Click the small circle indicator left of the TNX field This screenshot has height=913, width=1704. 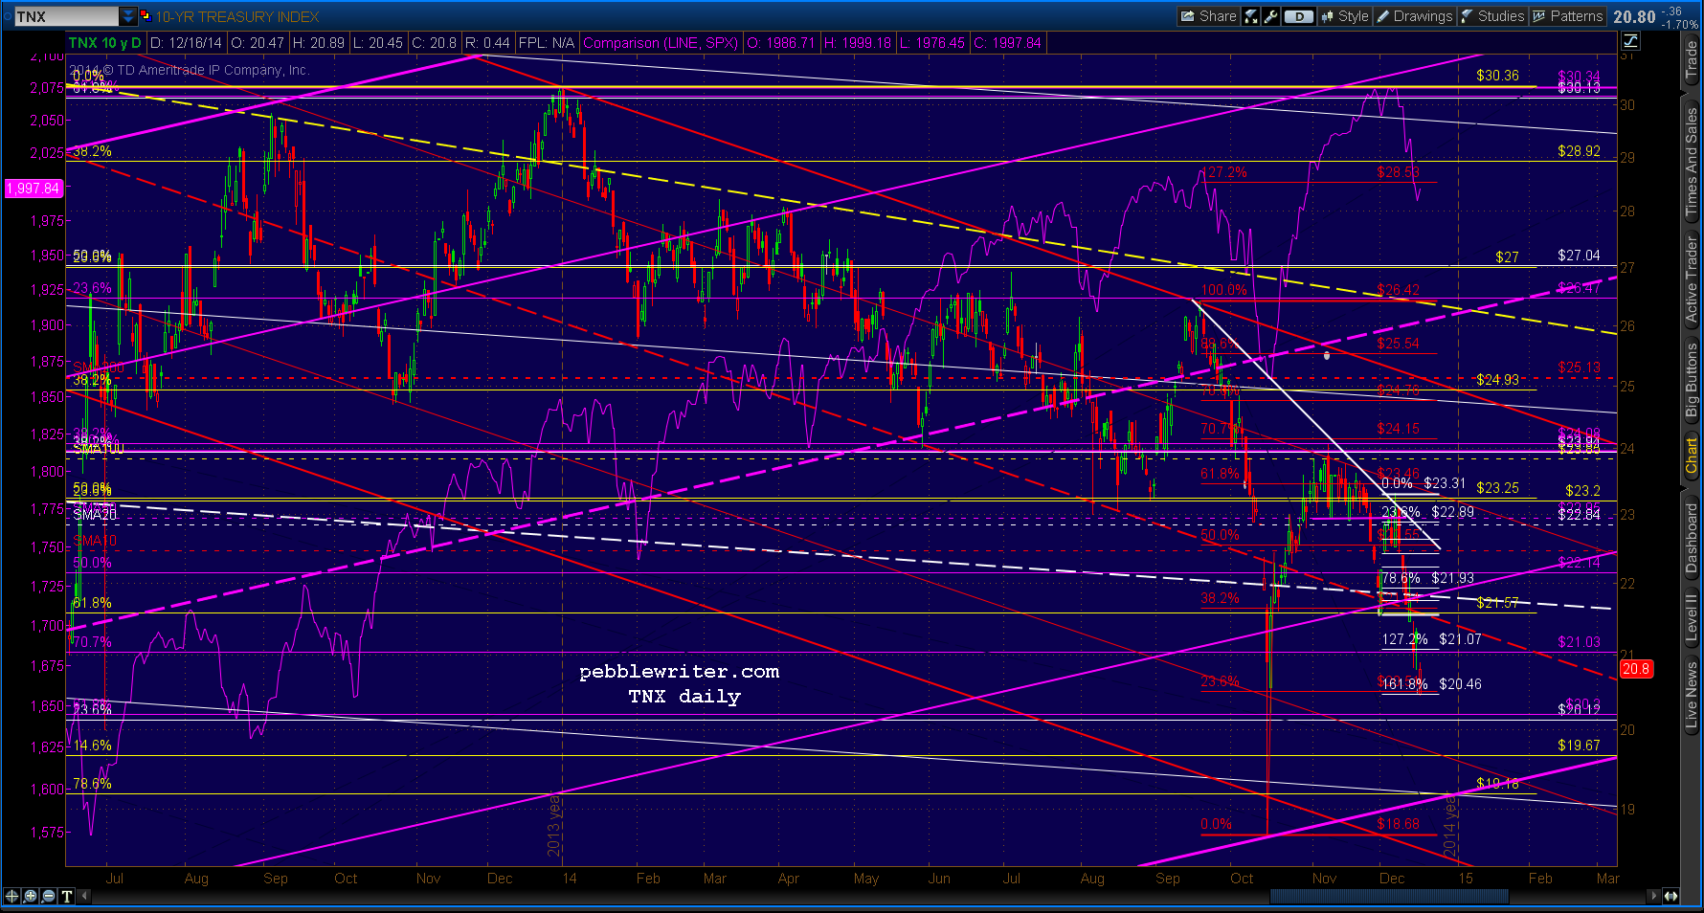pyautogui.click(x=8, y=16)
